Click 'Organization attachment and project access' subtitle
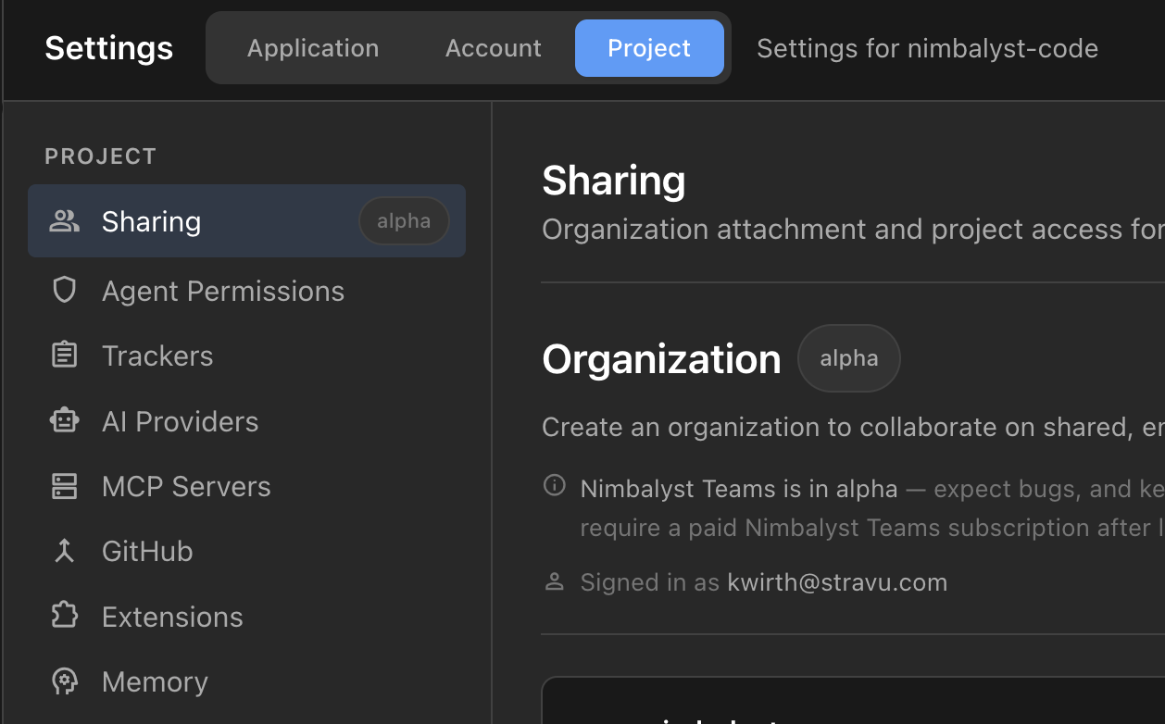 pos(853,230)
